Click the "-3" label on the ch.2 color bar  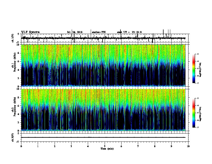click(198, 98)
